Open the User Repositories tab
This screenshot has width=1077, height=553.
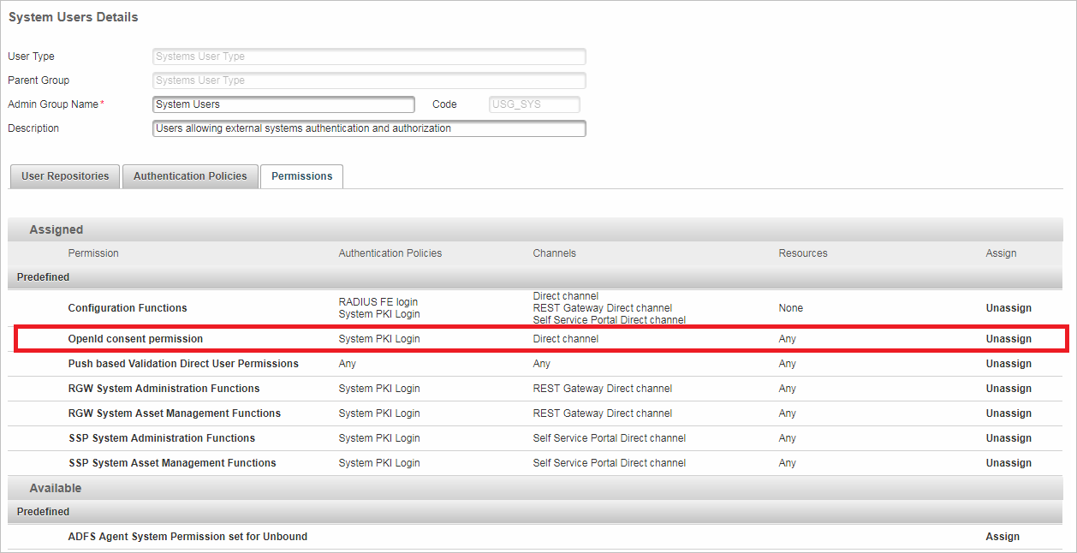[65, 176]
